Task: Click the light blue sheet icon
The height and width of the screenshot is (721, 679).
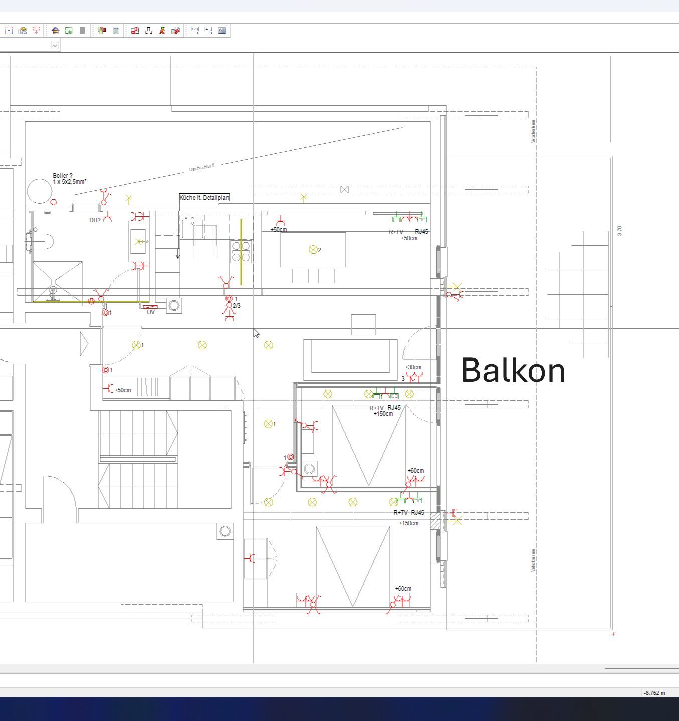Action: (x=116, y=31)
